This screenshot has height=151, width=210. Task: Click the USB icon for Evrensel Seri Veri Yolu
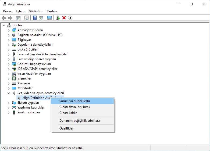(x=14, y=54)
